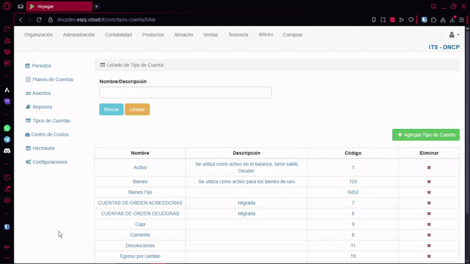470x264 pixels.
Task: Open the RRHH menu in navbar
Action: tap(266, 35)
